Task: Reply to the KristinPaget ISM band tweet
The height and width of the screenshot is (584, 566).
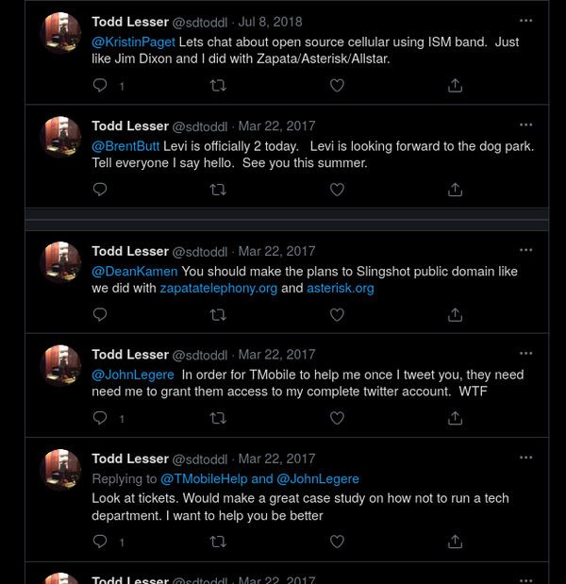Action: (x=101, y=85)
